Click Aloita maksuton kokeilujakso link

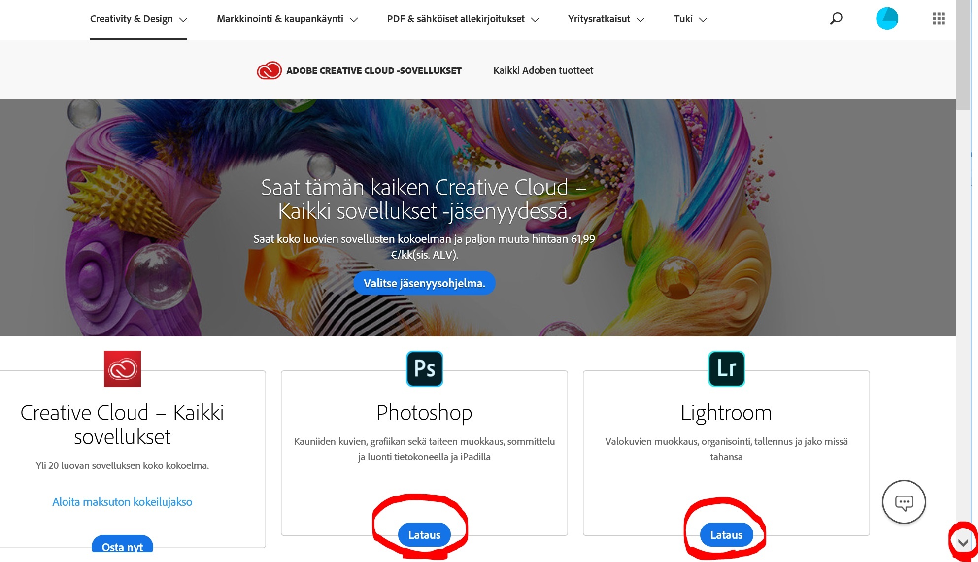coord(122,502)
